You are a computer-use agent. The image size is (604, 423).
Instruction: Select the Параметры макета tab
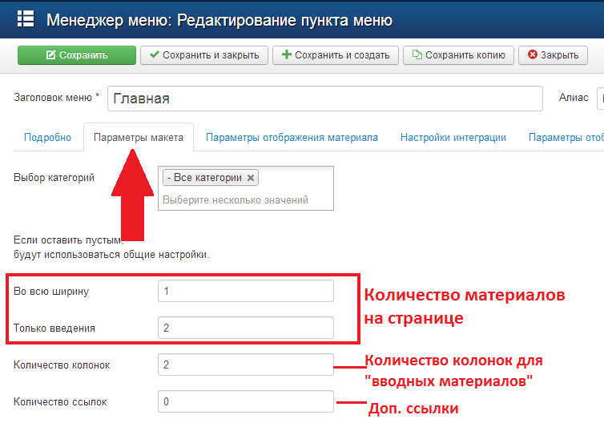(x=139, y=137)
